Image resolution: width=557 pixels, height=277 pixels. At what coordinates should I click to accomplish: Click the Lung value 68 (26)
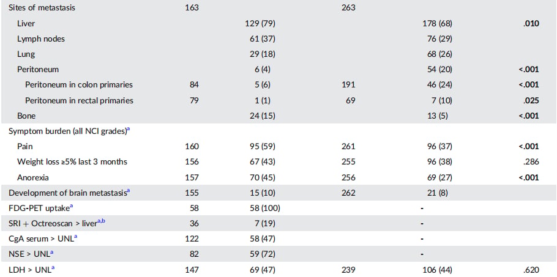(x=439, y=54)
